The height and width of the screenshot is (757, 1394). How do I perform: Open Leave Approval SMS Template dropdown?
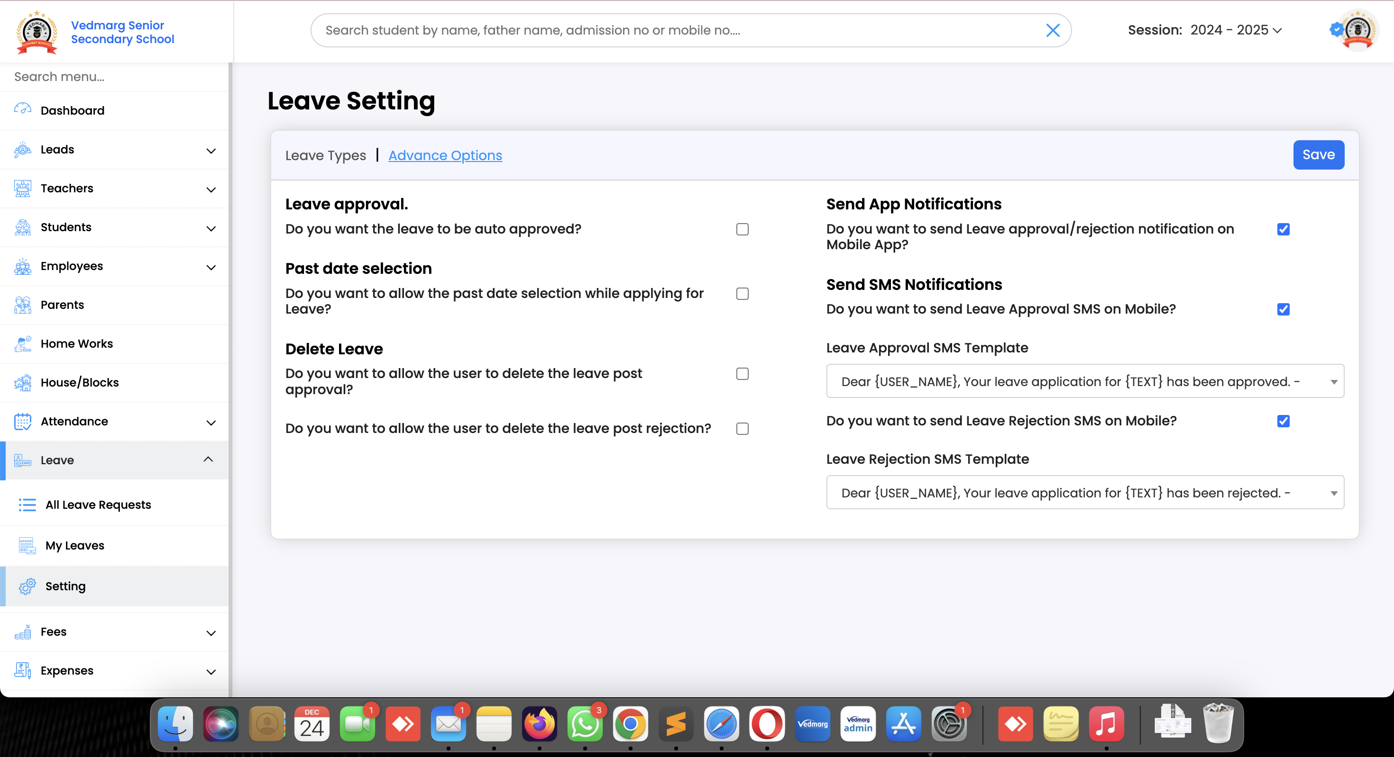[1084, 381]
